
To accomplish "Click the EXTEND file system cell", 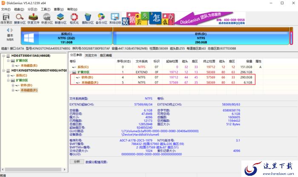I will pyautogui.click(x=142, y=72).
